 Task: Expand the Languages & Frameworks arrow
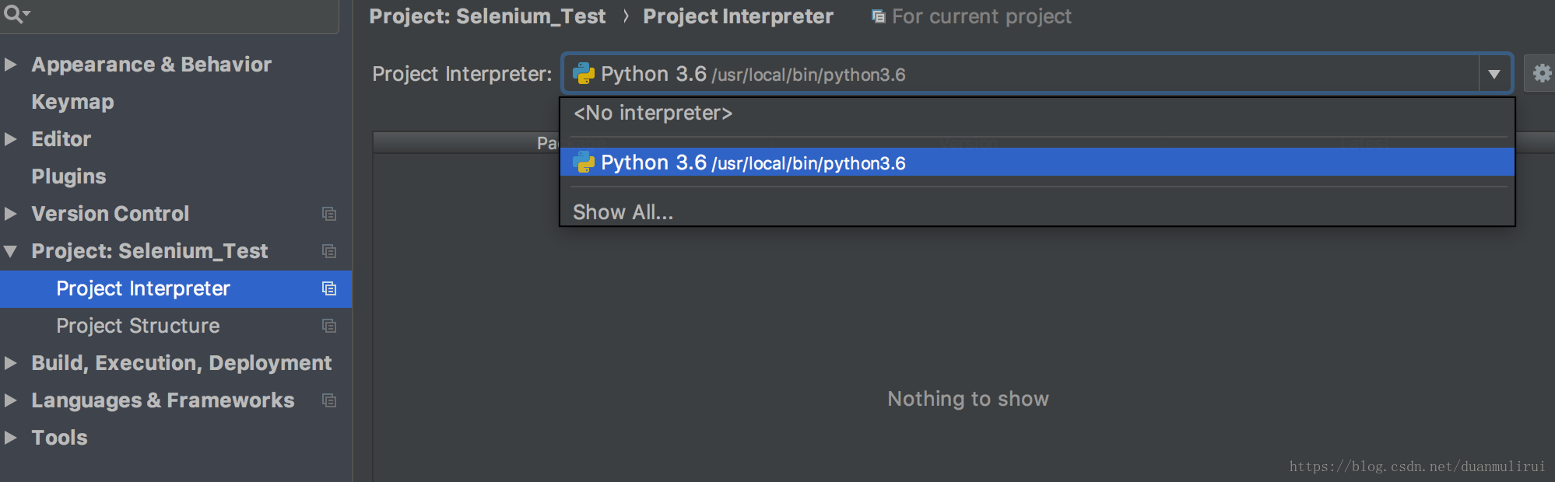tap(11, 400)
